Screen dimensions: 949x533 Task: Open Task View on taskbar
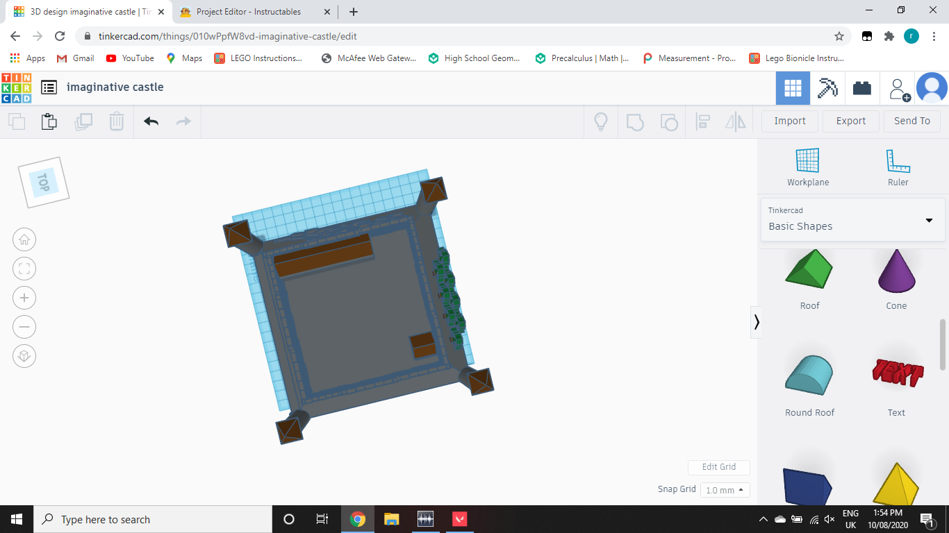pos(322,519)
